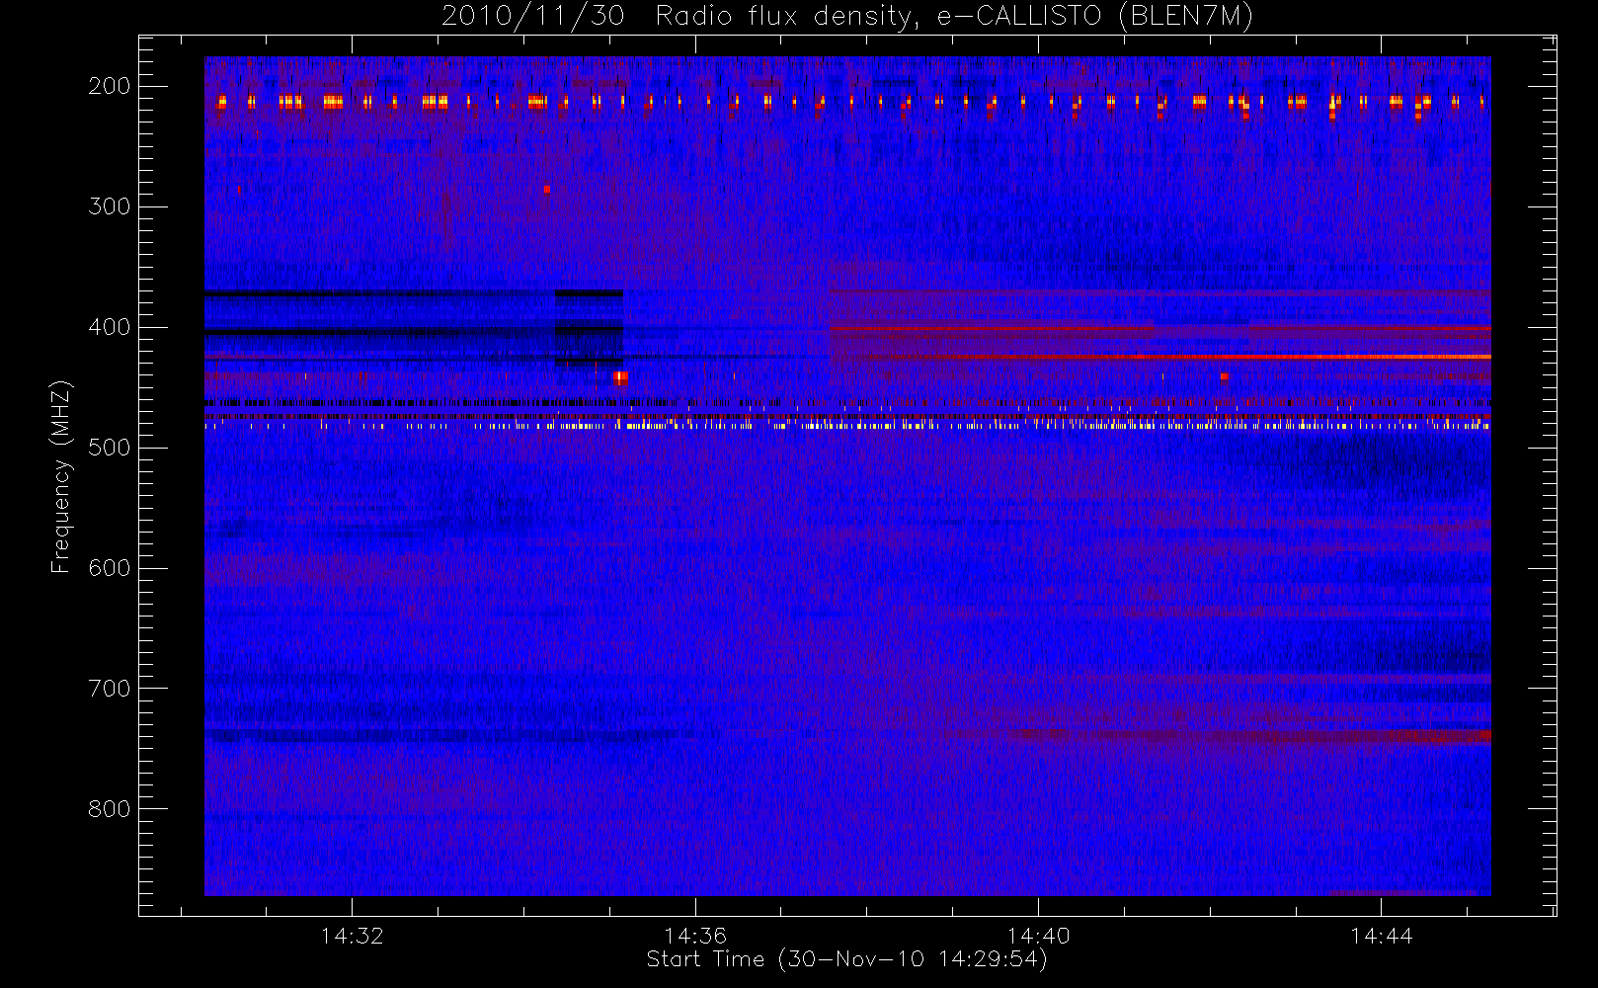
Task: Select the 500 frequency tick label
Action: pos(109,448)
